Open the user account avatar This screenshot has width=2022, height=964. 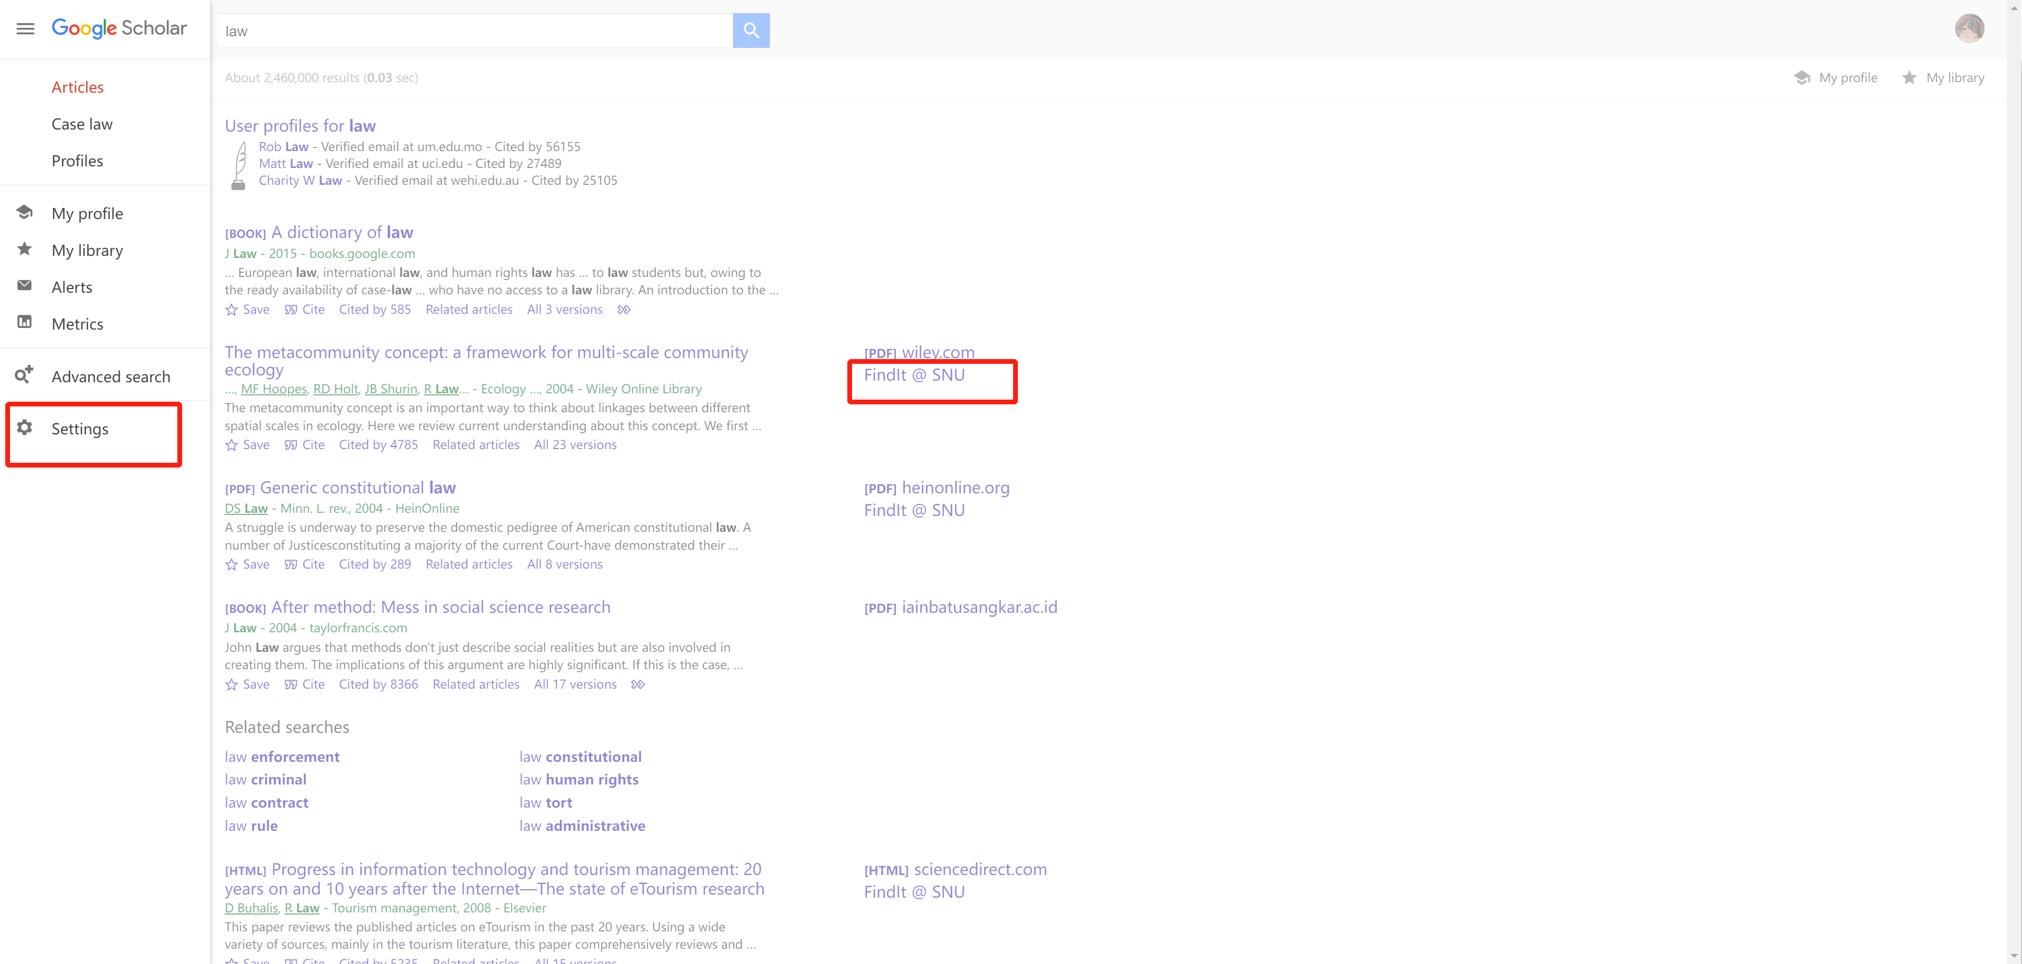tap(1969, 29)
